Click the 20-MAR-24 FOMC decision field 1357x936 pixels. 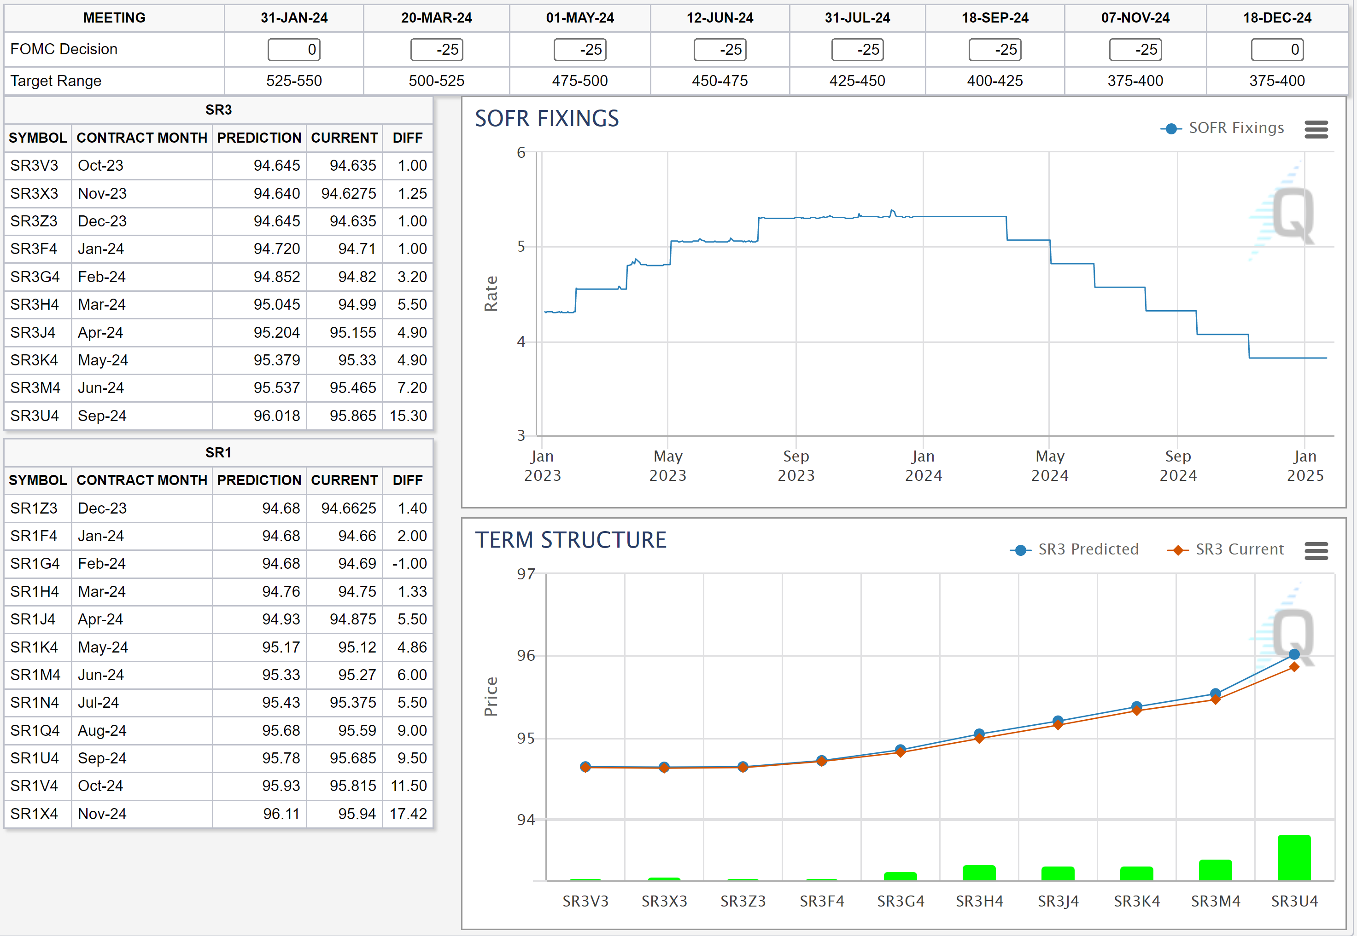437,50
